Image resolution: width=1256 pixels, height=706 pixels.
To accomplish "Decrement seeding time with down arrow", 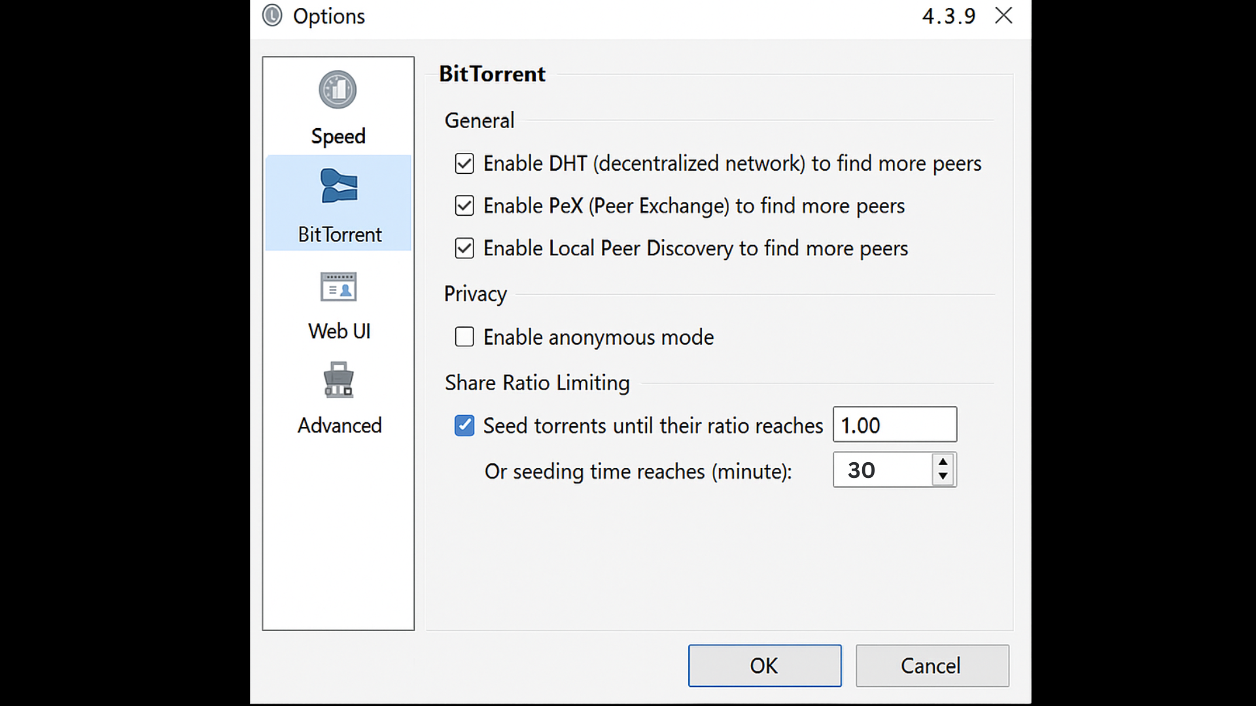I will coord(943,477).
